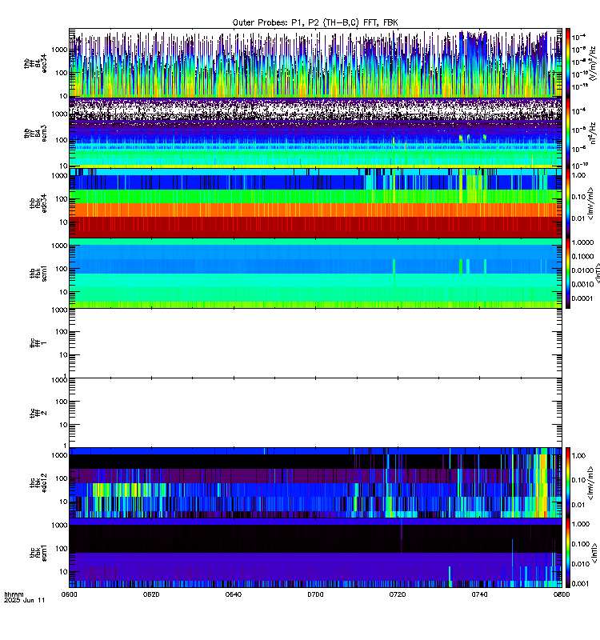Click the 10 y-axis tick of thc fff 1 panel
Viewport: 600px width, 640px height.
(x=63, y=355)
